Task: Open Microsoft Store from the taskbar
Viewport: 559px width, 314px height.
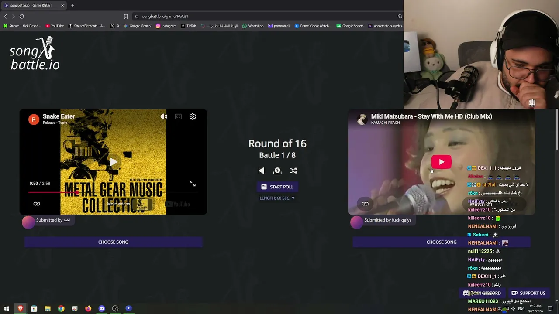Action: tap(34, 309)
